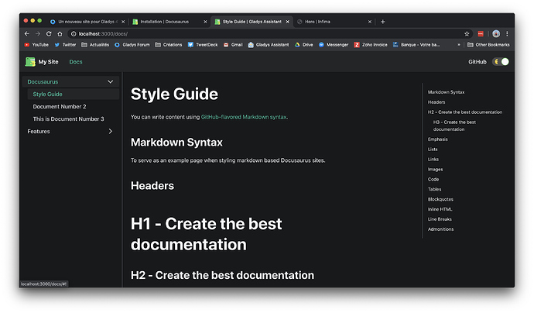Open the Chrome three-dot menu
The width and height of the screenshot is (534, 313).
pyautogui.click(x=507, y=34)
